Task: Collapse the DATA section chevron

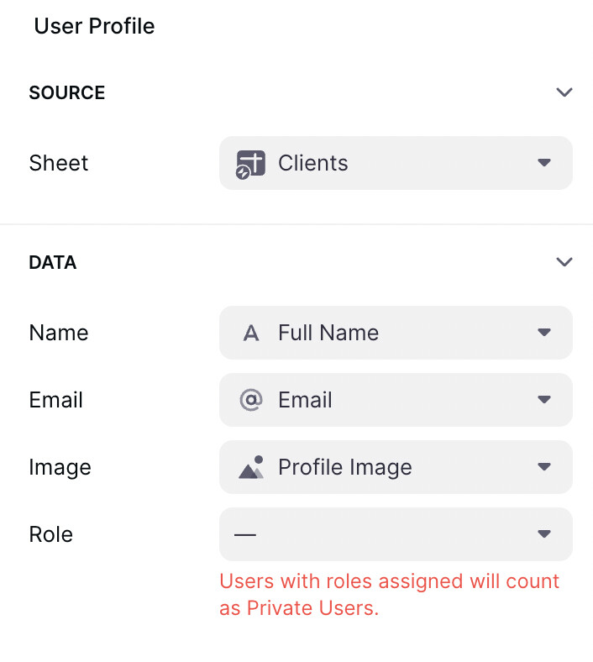Action: tap(564, 262)
